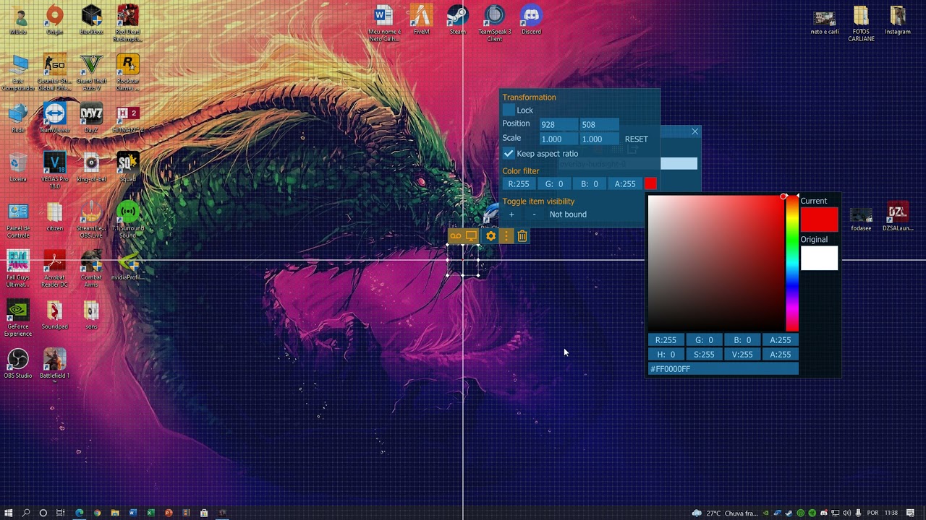Viewport: 926px width, 520px height.
Task: Select the TeamViewer desktop icon
Action: coord(54,118)
